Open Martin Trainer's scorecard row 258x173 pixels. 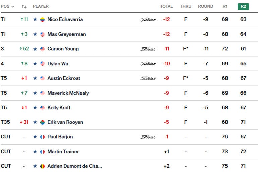click(129, 152)
